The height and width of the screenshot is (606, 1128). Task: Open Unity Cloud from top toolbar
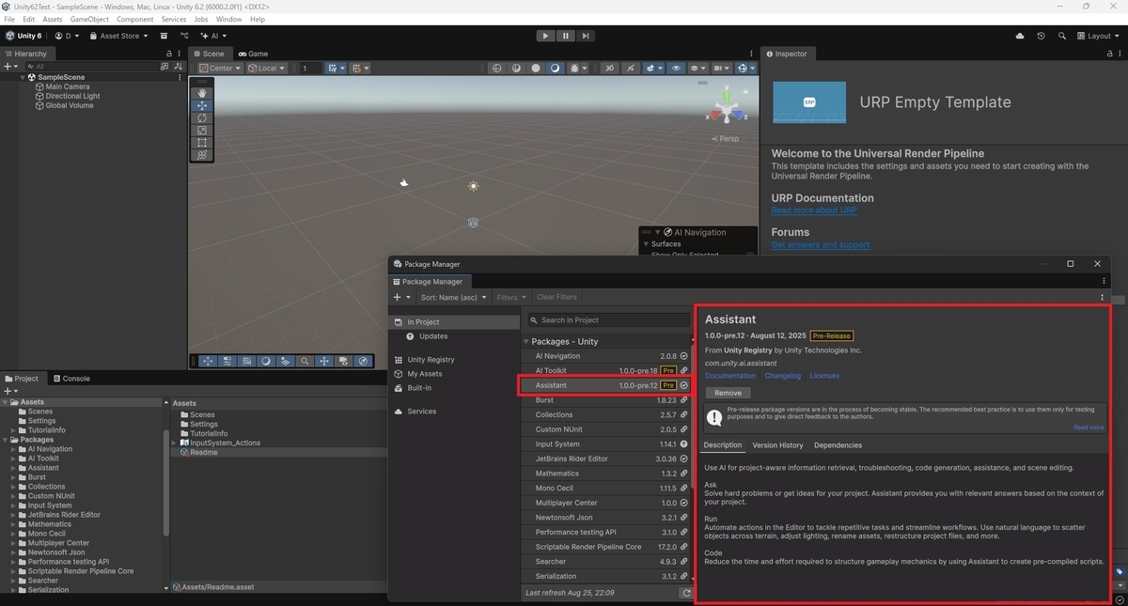click(x=1020, y=36)
